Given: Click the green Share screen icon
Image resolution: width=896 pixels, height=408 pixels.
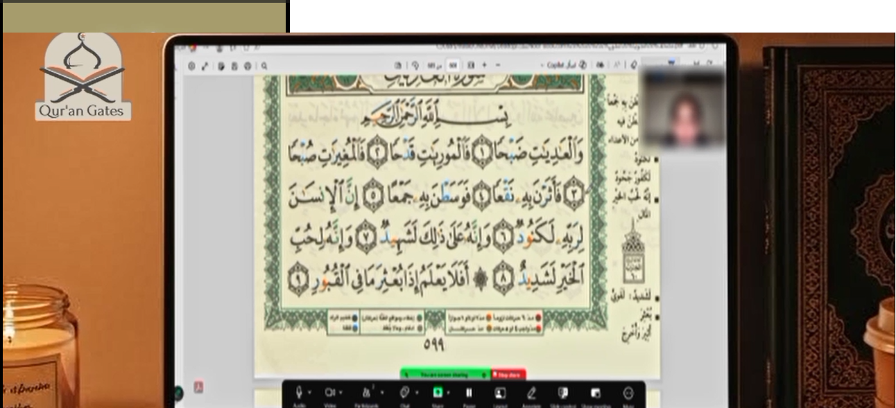Looking at the screenshot, I should pos(438,393).
